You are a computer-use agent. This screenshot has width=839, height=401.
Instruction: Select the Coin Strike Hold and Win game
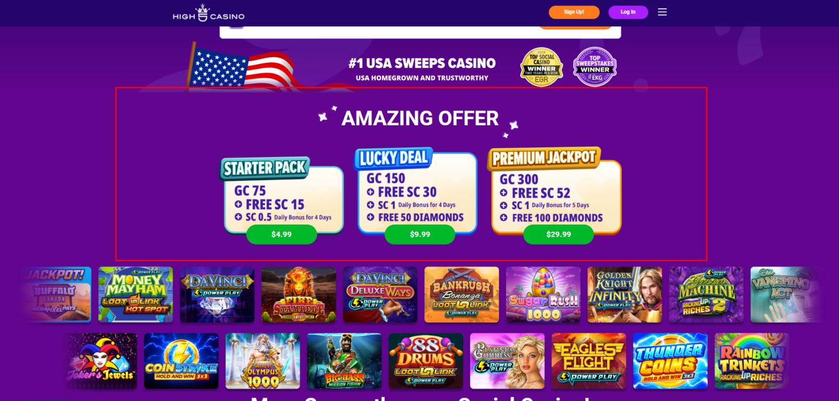(181, 361)
